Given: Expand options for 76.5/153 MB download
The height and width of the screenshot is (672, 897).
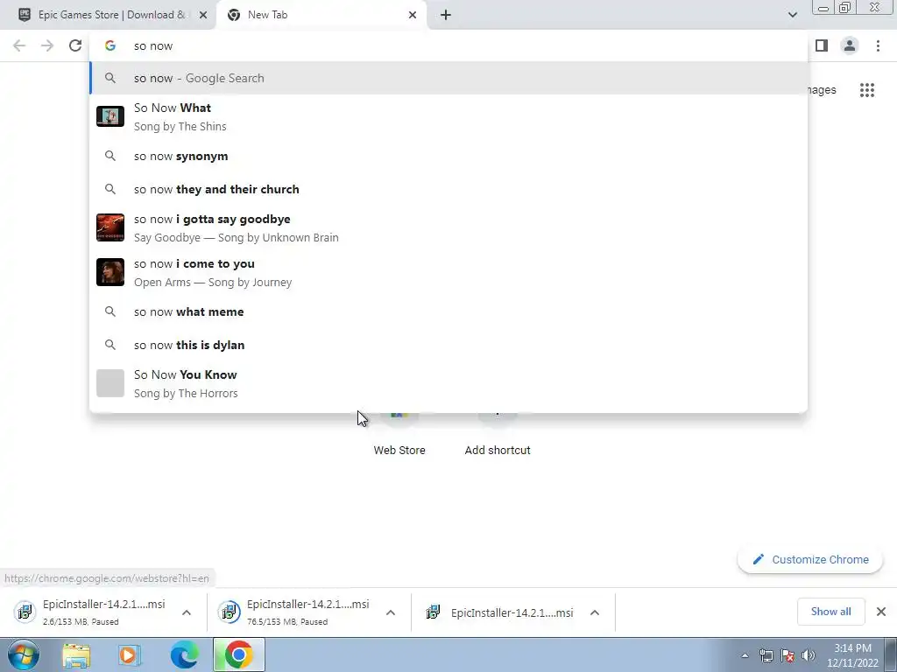Looking at the screenshot, I should (x=391, y=612).
